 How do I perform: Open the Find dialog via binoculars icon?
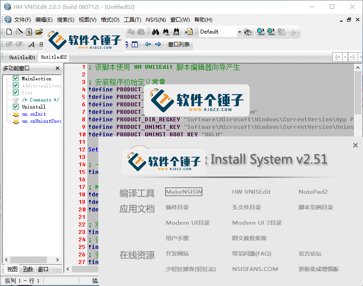click(x=156, y=31)
